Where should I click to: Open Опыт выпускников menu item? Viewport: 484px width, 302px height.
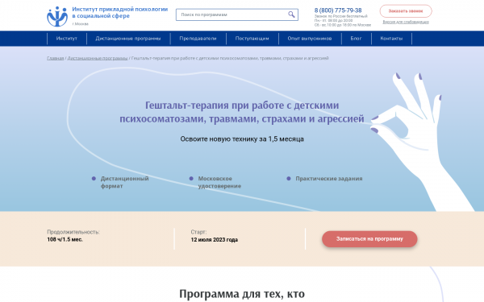pos(310,39)
